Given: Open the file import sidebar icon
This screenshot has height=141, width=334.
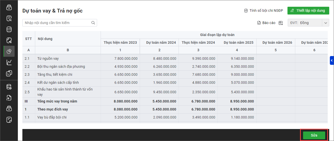Looking at the screenshot, I should [x=9, y=98].
